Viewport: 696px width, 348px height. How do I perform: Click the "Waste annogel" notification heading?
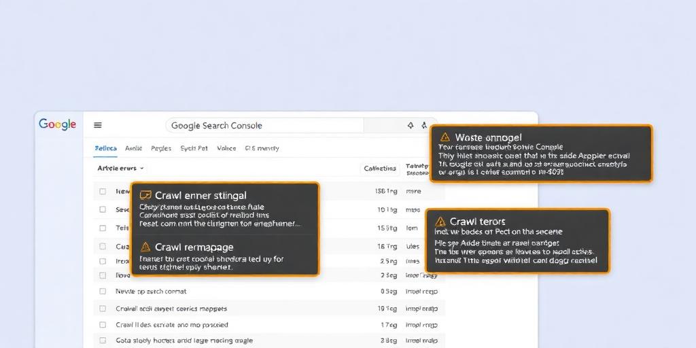click(488, 137)
